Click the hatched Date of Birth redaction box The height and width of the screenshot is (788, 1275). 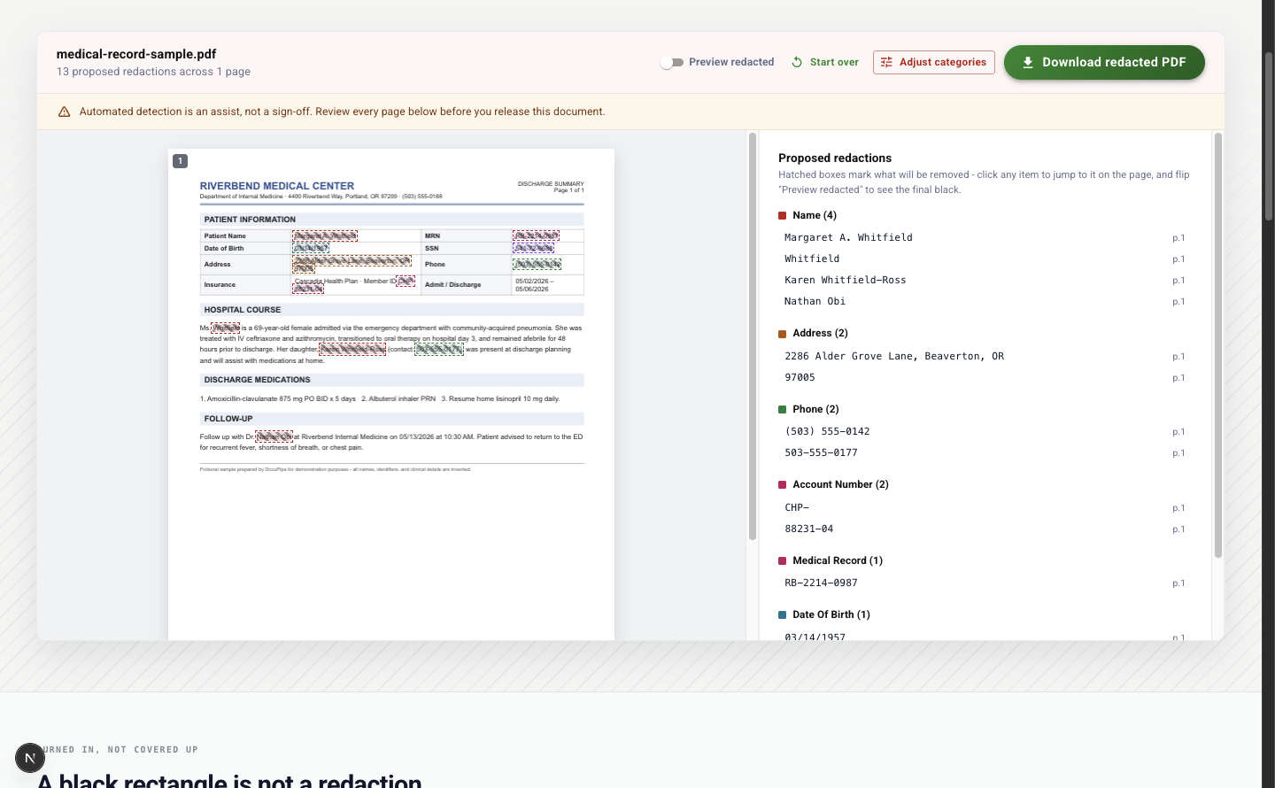(311, 248)
